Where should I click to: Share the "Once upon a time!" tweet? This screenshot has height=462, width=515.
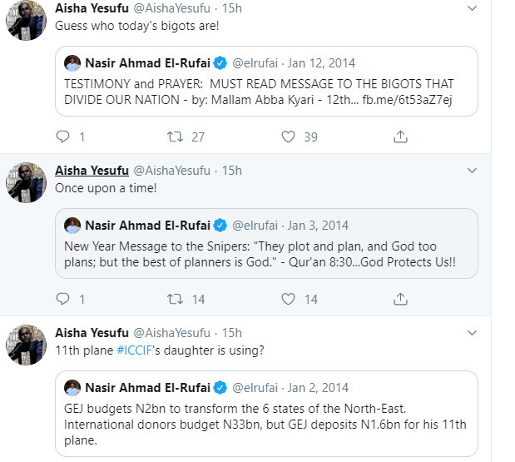(x=400, y=299)
